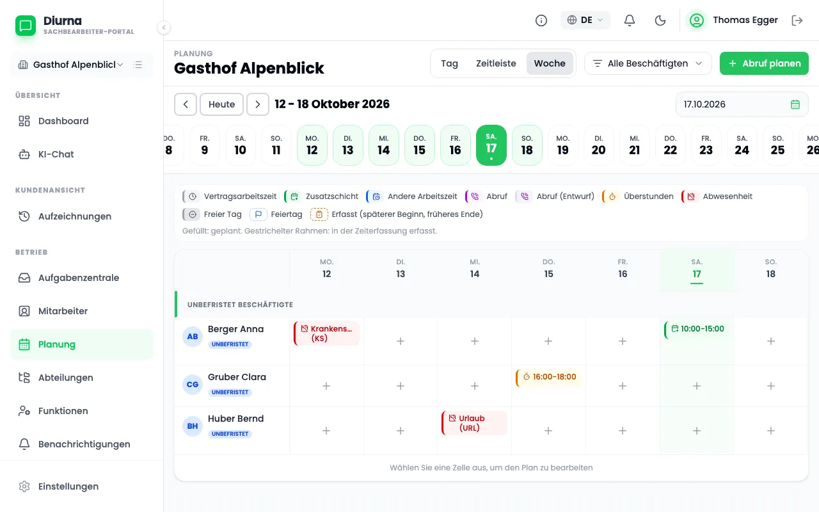819x512 pixels.
Task: Open Gruber Clara's 16:00-18:00 overtime entry
Action: coord(549,377)
